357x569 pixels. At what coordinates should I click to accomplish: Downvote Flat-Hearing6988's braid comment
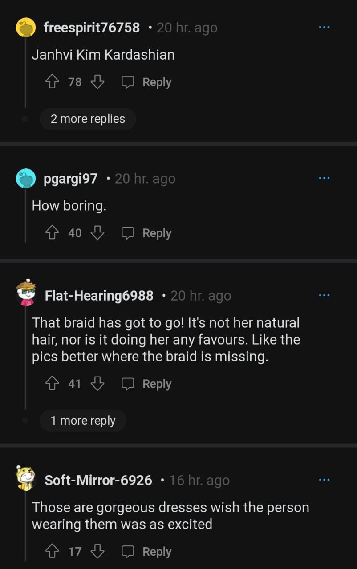(97, 384)
